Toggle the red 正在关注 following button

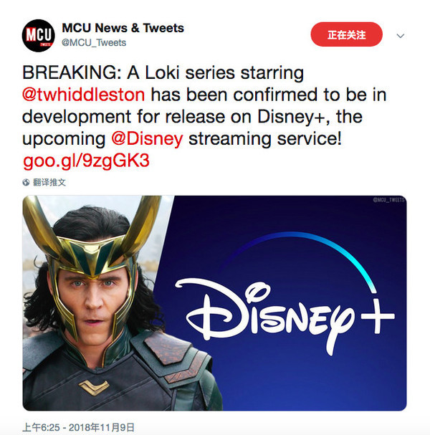(346, 34)
